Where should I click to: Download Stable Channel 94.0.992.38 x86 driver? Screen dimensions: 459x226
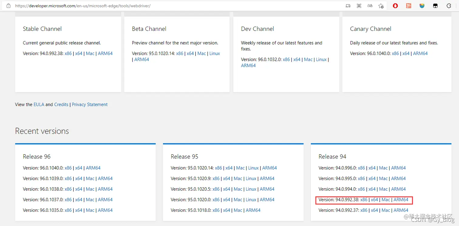point(68,53)
